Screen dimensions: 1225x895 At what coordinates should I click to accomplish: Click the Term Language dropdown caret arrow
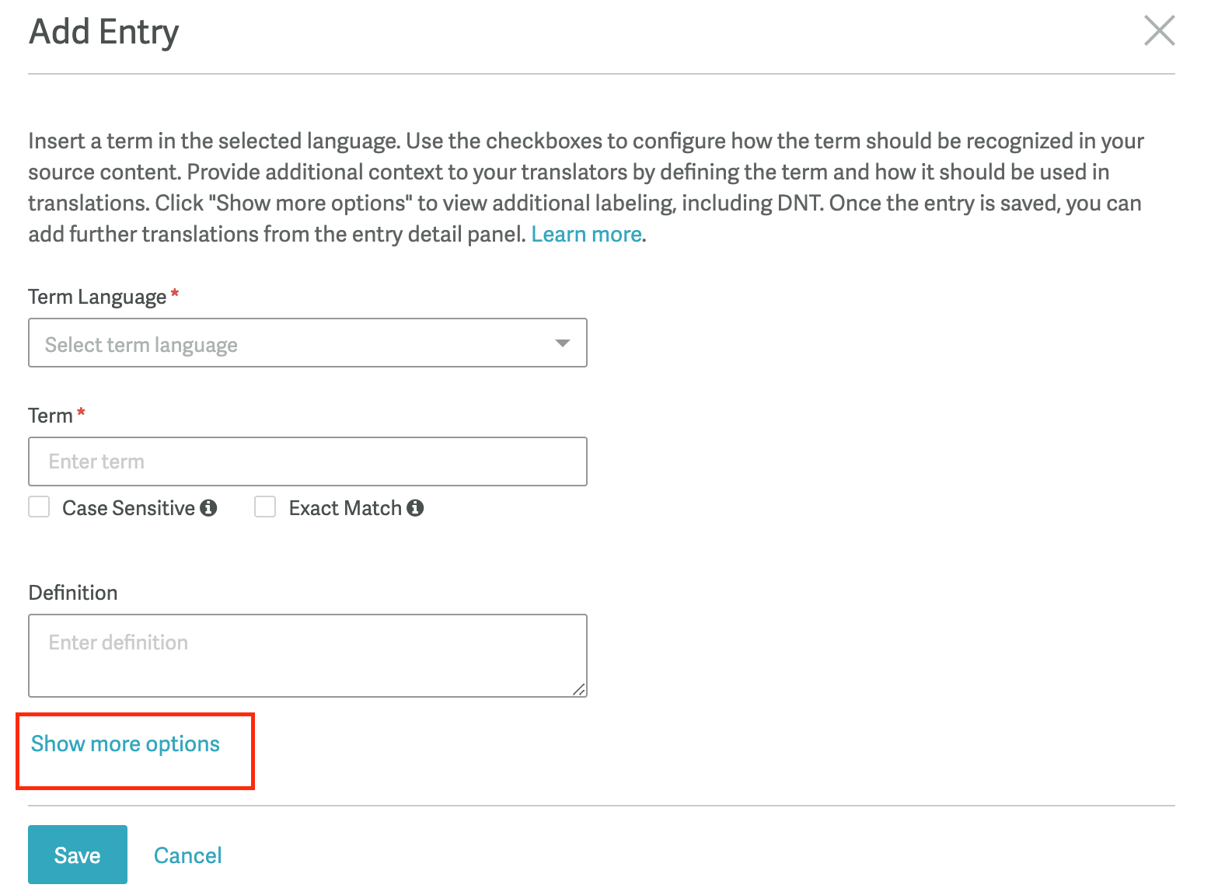(x=563, y=343)
